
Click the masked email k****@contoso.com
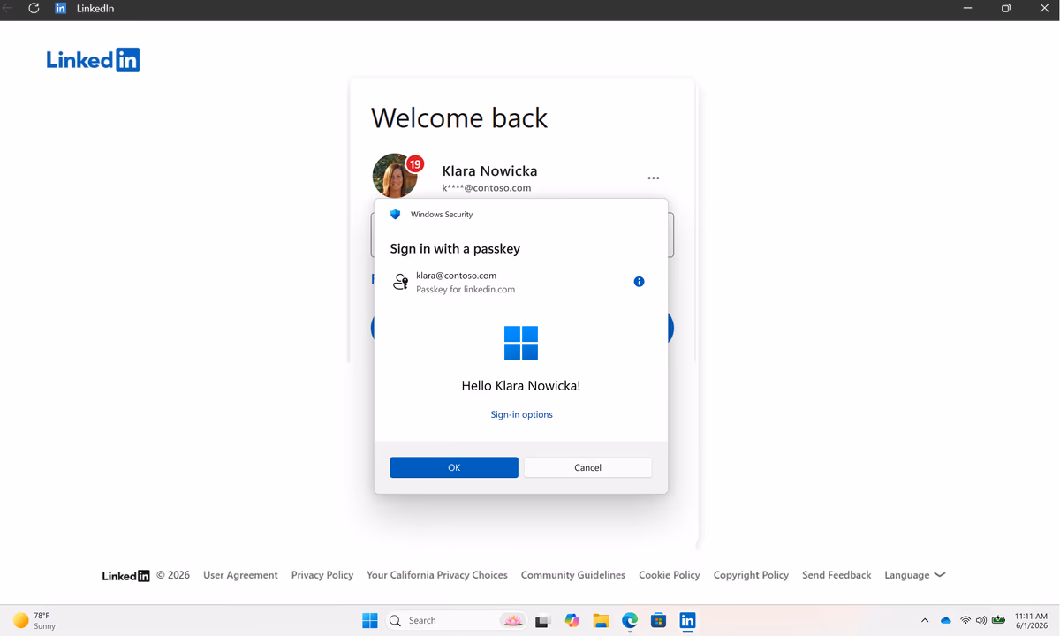[487, 188]
